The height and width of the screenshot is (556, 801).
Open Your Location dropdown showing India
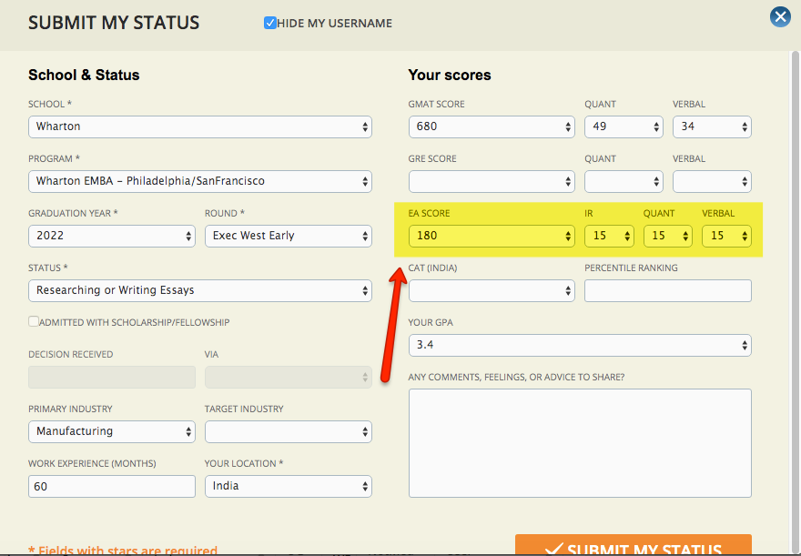pyautogui.click(x=288, y=486)
